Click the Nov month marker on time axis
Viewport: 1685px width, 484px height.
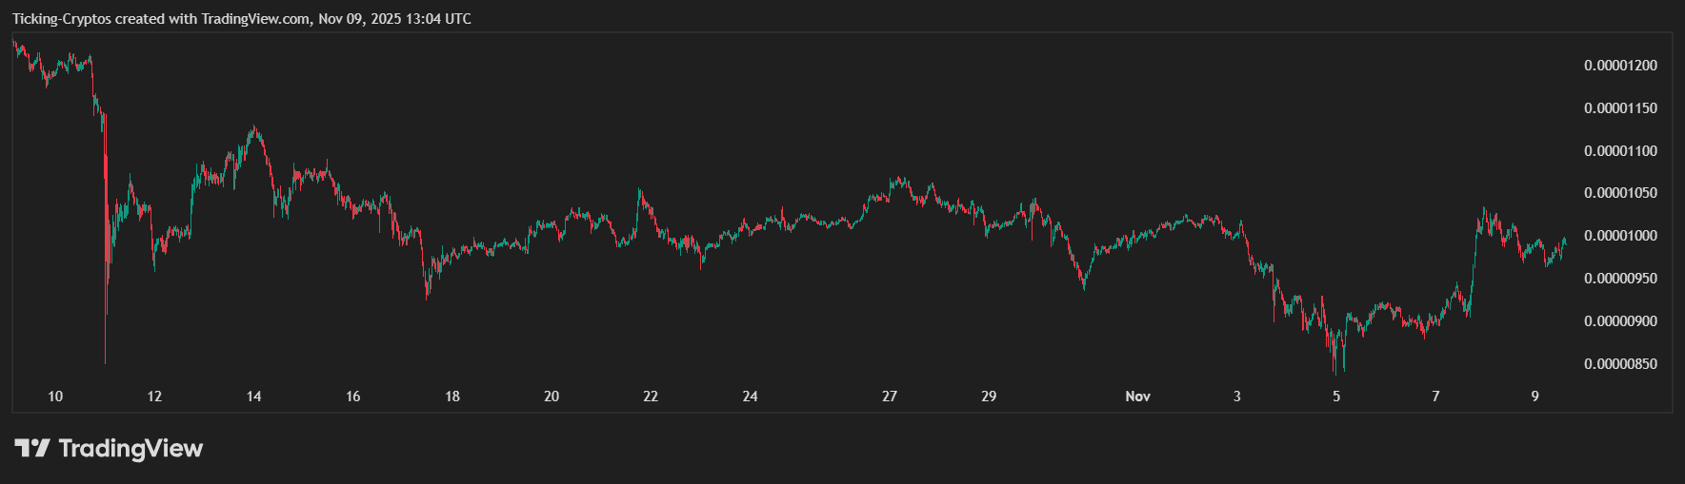1137,397
